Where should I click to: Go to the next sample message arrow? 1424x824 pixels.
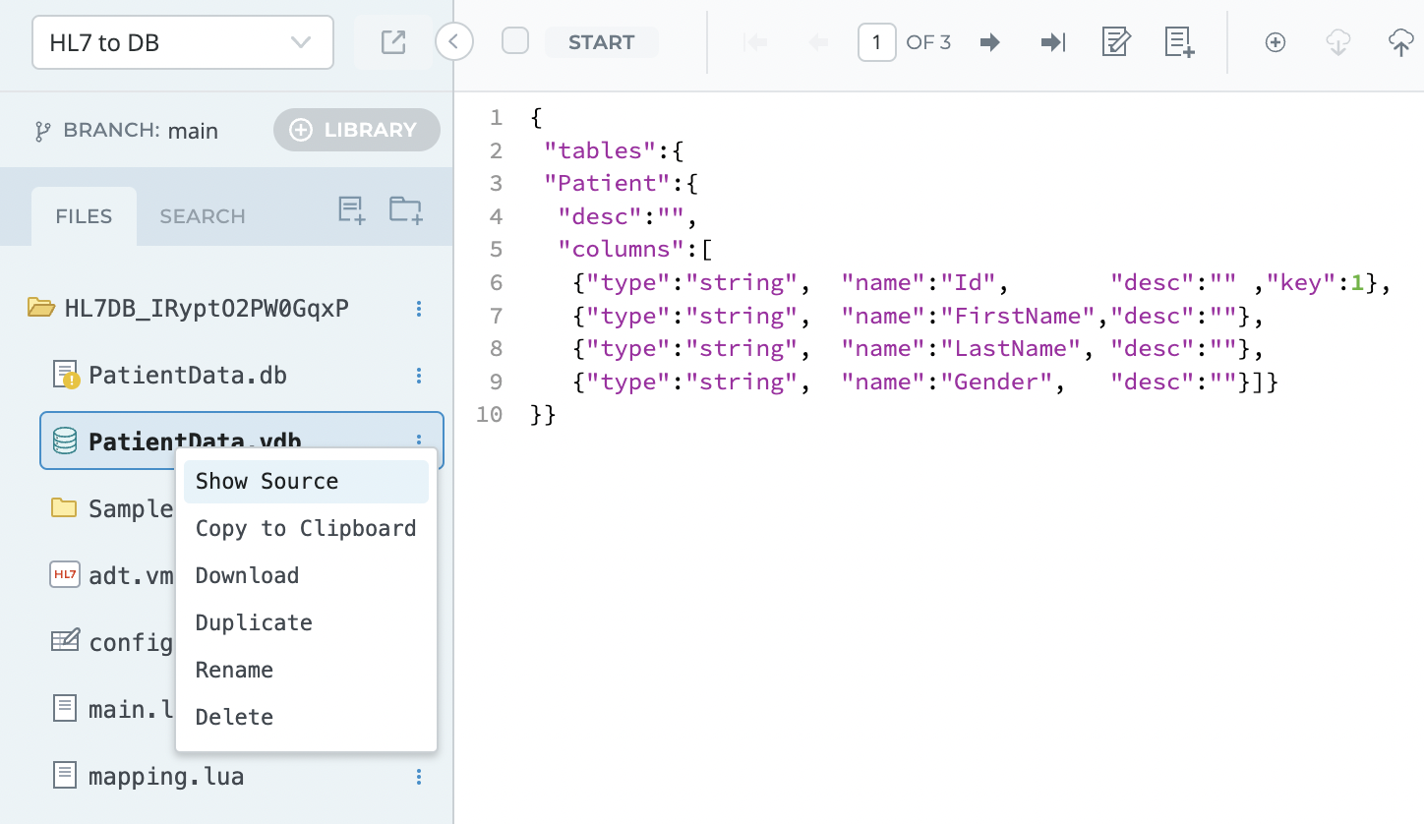(990, 42)
